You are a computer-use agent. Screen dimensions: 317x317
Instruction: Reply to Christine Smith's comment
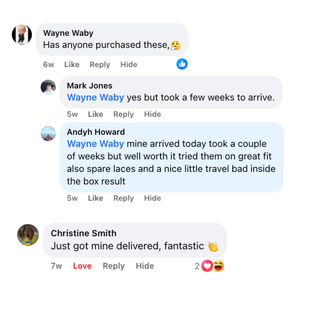114,266
